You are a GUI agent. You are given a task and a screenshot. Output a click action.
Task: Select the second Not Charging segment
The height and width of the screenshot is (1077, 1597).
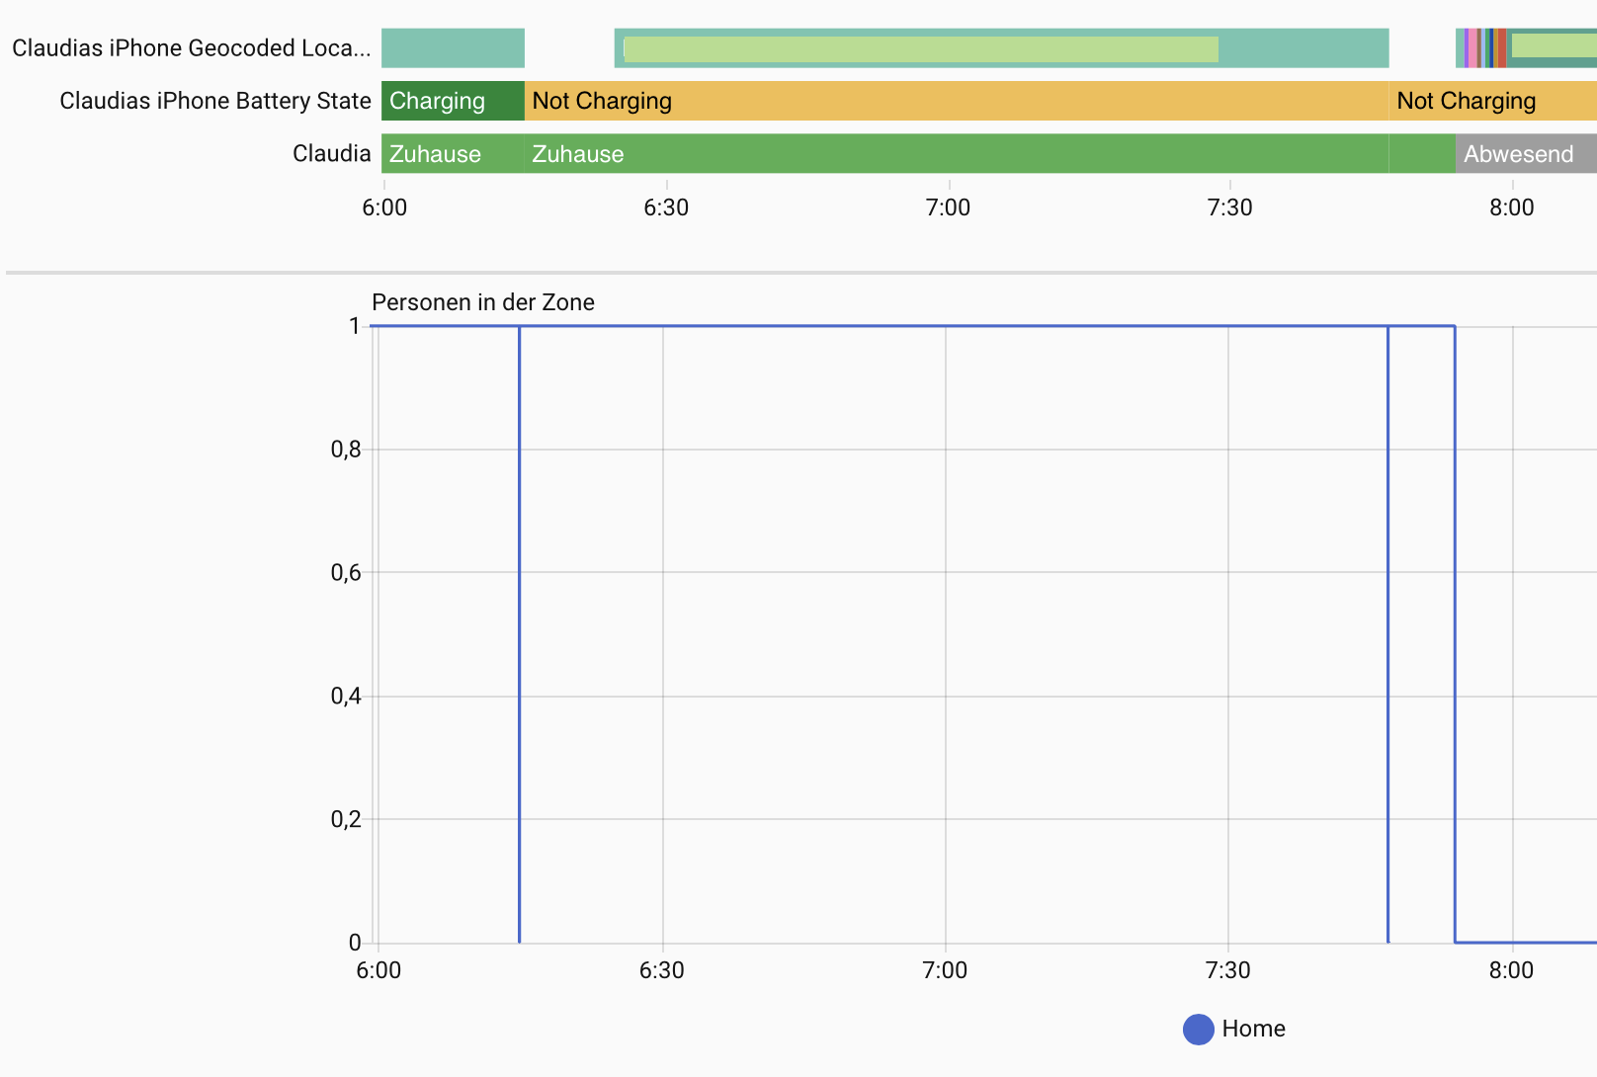click(1490, 101)
